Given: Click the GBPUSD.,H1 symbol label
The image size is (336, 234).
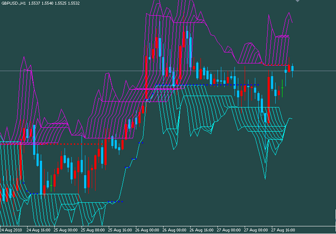Looking at the screenshot, I should coord(14,3).
